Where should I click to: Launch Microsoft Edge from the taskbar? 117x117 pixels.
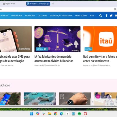(61, 114)
